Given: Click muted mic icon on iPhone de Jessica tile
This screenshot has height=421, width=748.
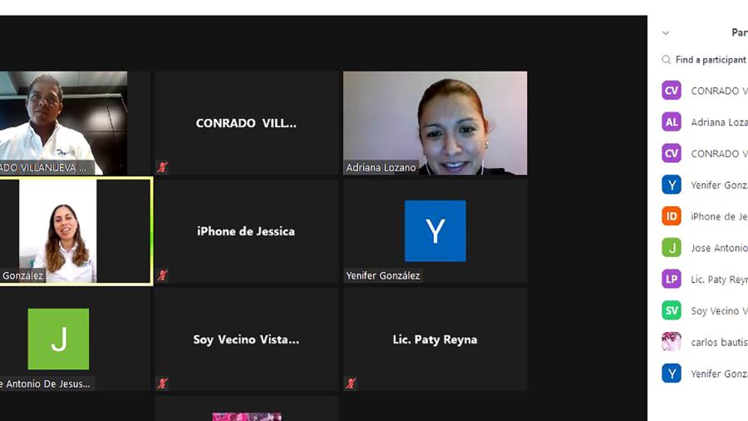Looking at the screenshot, I should pos(163,275).
